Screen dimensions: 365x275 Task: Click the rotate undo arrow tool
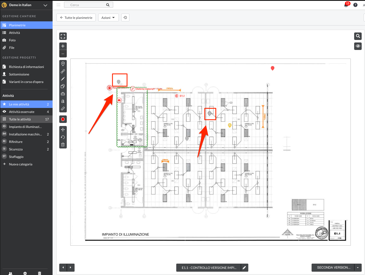pyautogui.click(x=63, y=137)
